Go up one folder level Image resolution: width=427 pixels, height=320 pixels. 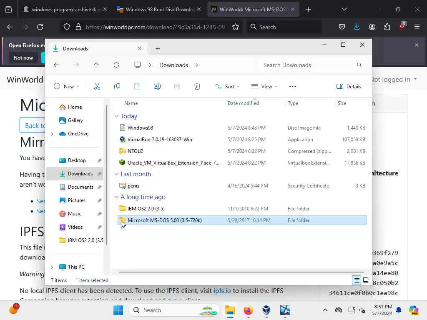[x=96, y=65]
